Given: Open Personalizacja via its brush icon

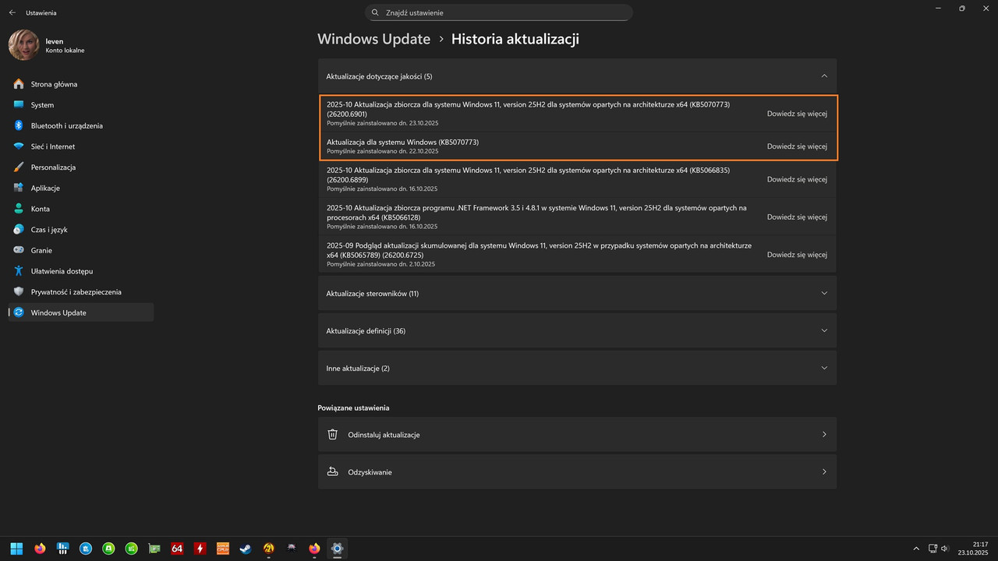Looking at the screenshot, I should [x=19, y=167].
